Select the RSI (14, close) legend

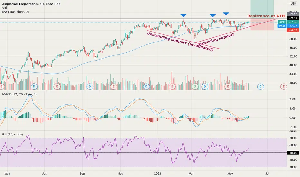pos(12,134)
